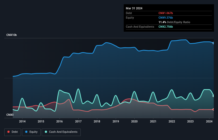Select the 2022 x-axis label
The image size is (218, 140).
pos(172,122)
